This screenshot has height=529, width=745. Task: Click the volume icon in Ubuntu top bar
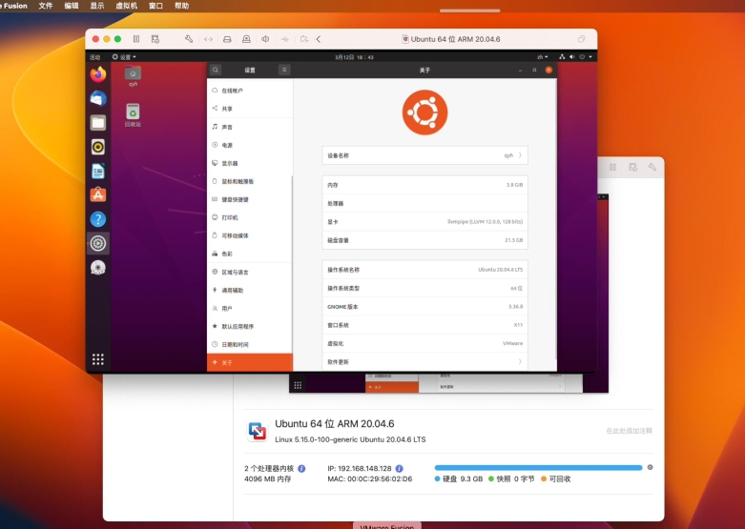(572, 57)
